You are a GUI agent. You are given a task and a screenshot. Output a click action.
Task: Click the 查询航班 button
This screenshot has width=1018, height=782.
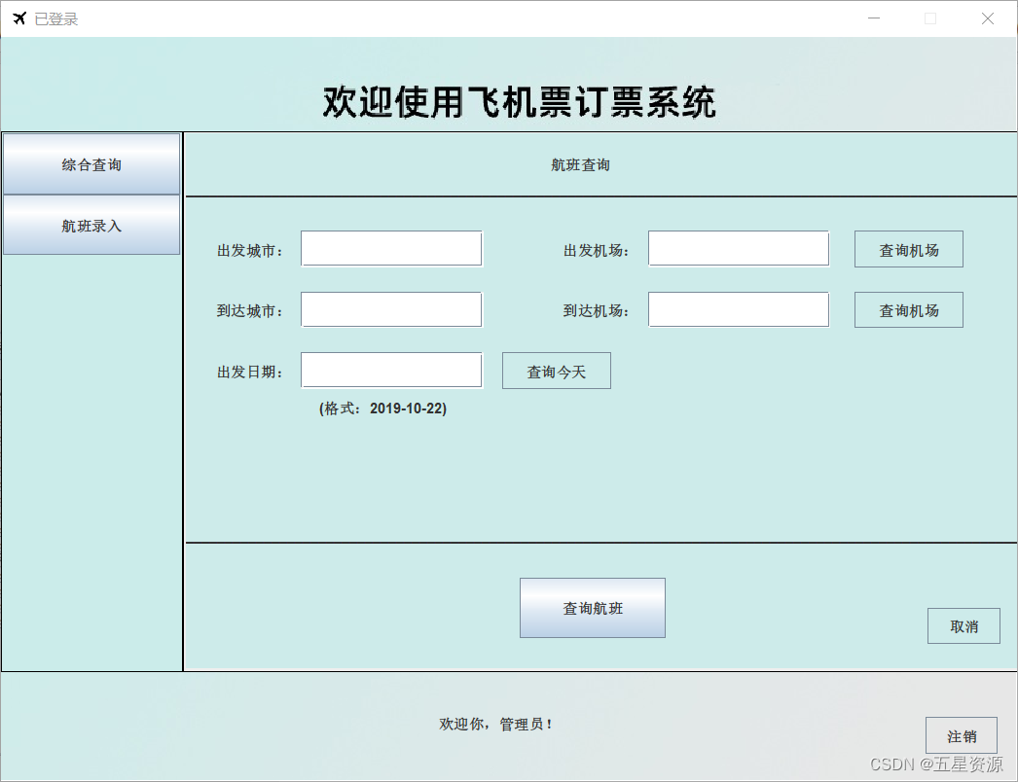click(x=592, y=607)
